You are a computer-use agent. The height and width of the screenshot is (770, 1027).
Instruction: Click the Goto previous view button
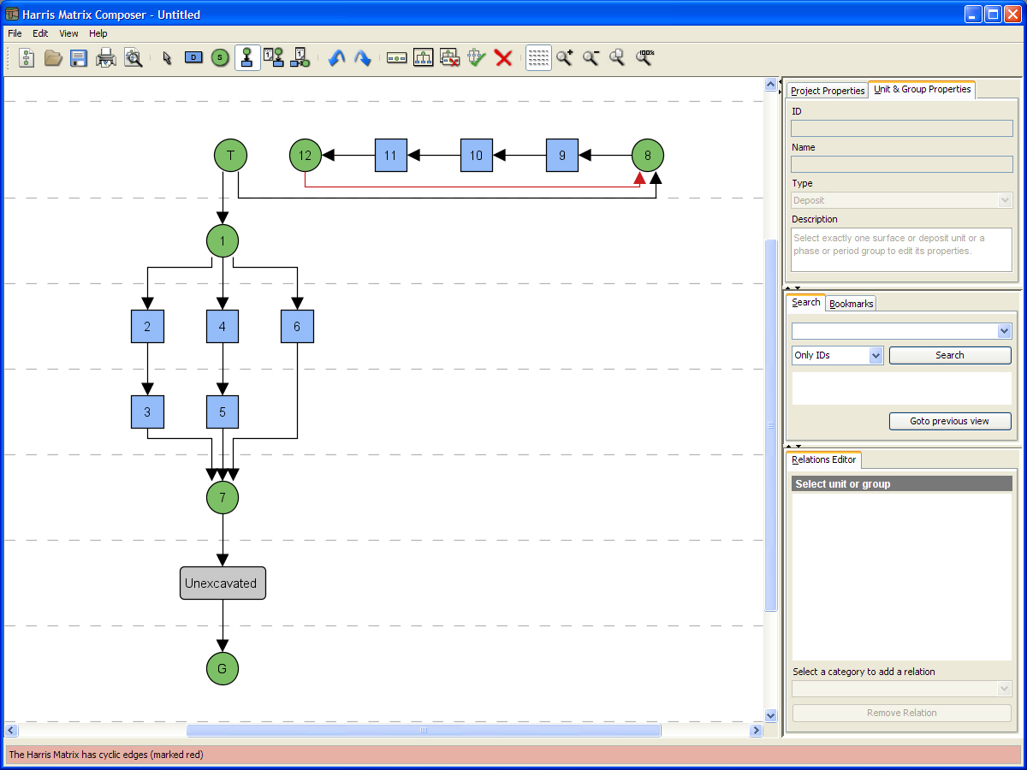(x=950, y=421)
